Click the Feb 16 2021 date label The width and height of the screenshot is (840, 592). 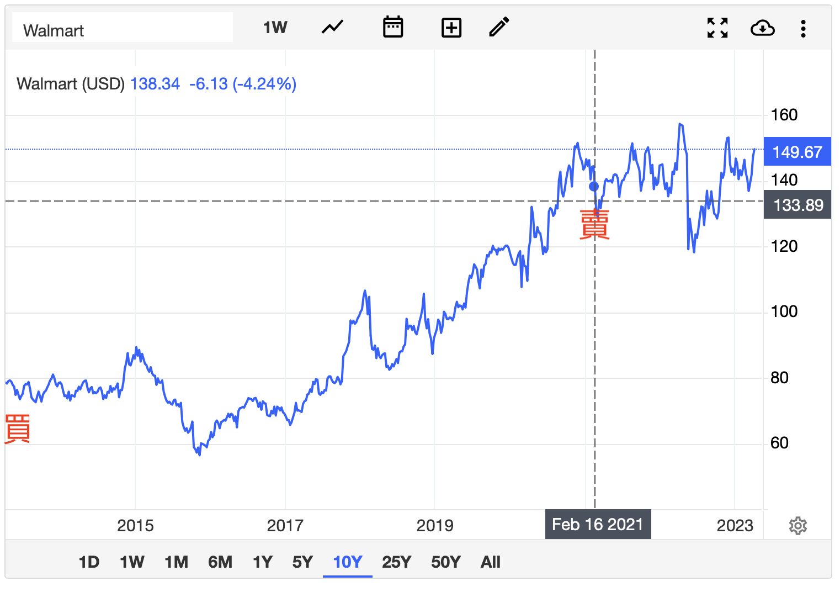[x=598, y=524]
